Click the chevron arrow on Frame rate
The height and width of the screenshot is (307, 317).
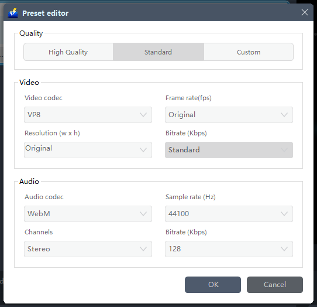pyautogui.click(x=284, y=115)
